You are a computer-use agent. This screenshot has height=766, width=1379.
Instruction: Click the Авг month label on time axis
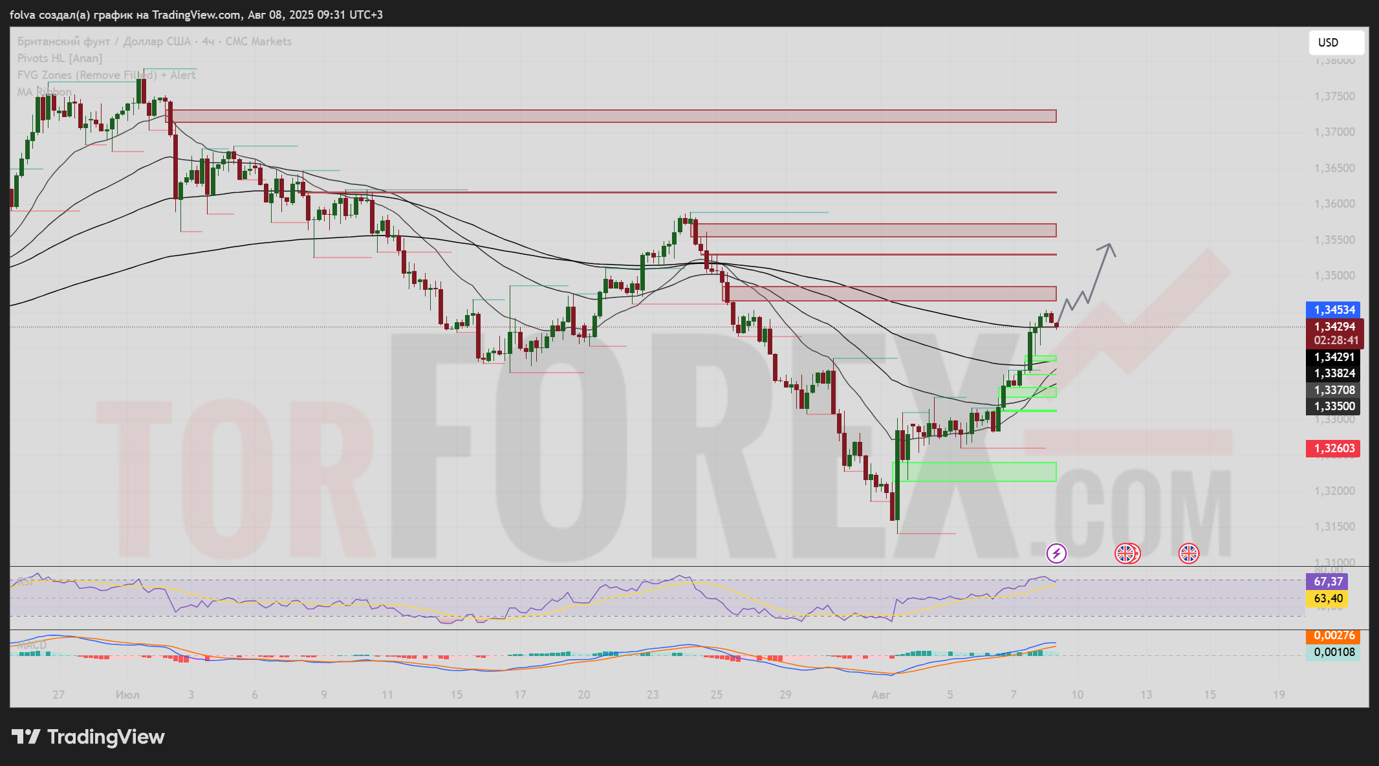(880, 695)
